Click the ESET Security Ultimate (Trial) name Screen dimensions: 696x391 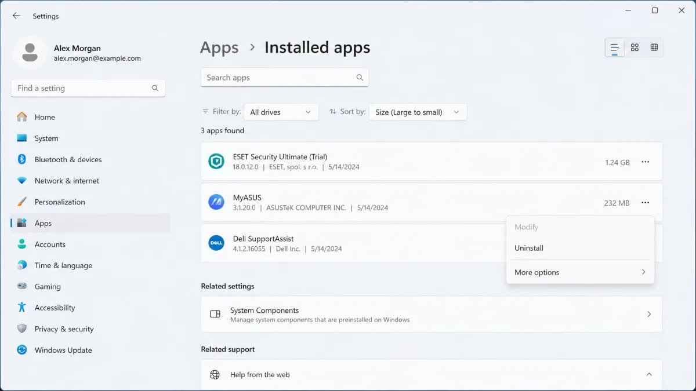click(x=280, y=156)
